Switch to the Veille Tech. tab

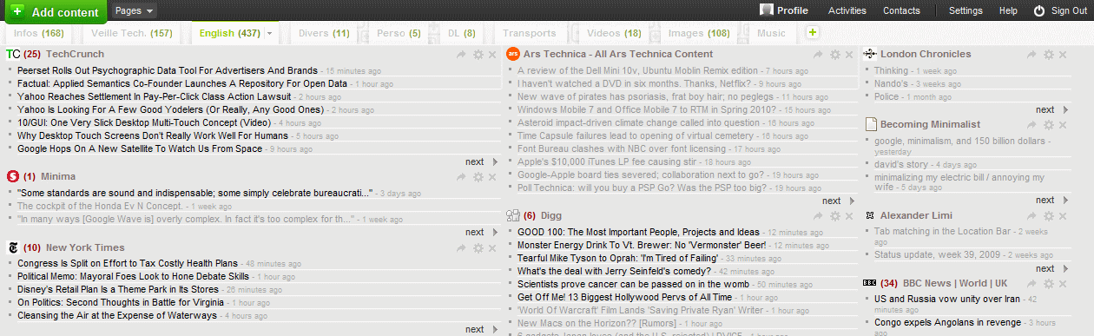coord(132,33)
